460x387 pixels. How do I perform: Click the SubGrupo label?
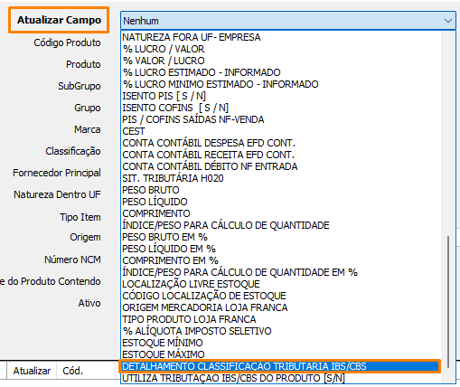80,86
